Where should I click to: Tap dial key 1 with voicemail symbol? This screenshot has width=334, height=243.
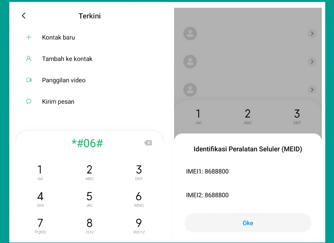(x=40, y=173)
